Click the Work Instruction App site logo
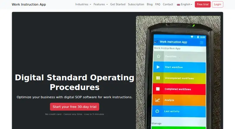Screen dimensions: 235x129 29,4
